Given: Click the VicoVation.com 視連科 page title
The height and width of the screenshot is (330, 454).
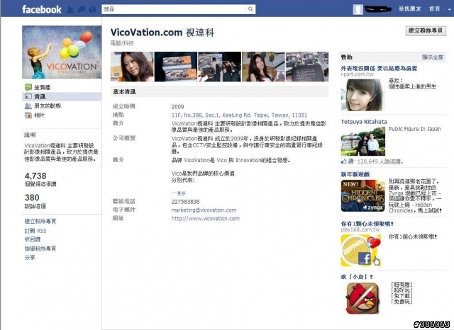Looking at the screenshot, I should [162, 33].
